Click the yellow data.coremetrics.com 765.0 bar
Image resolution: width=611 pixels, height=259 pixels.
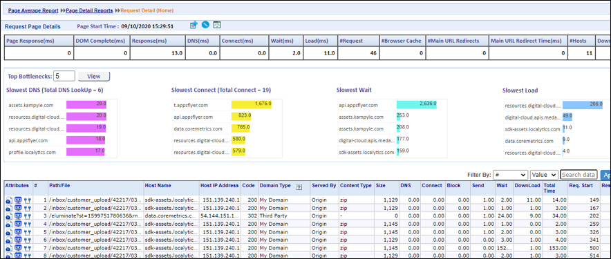point(241,128)
